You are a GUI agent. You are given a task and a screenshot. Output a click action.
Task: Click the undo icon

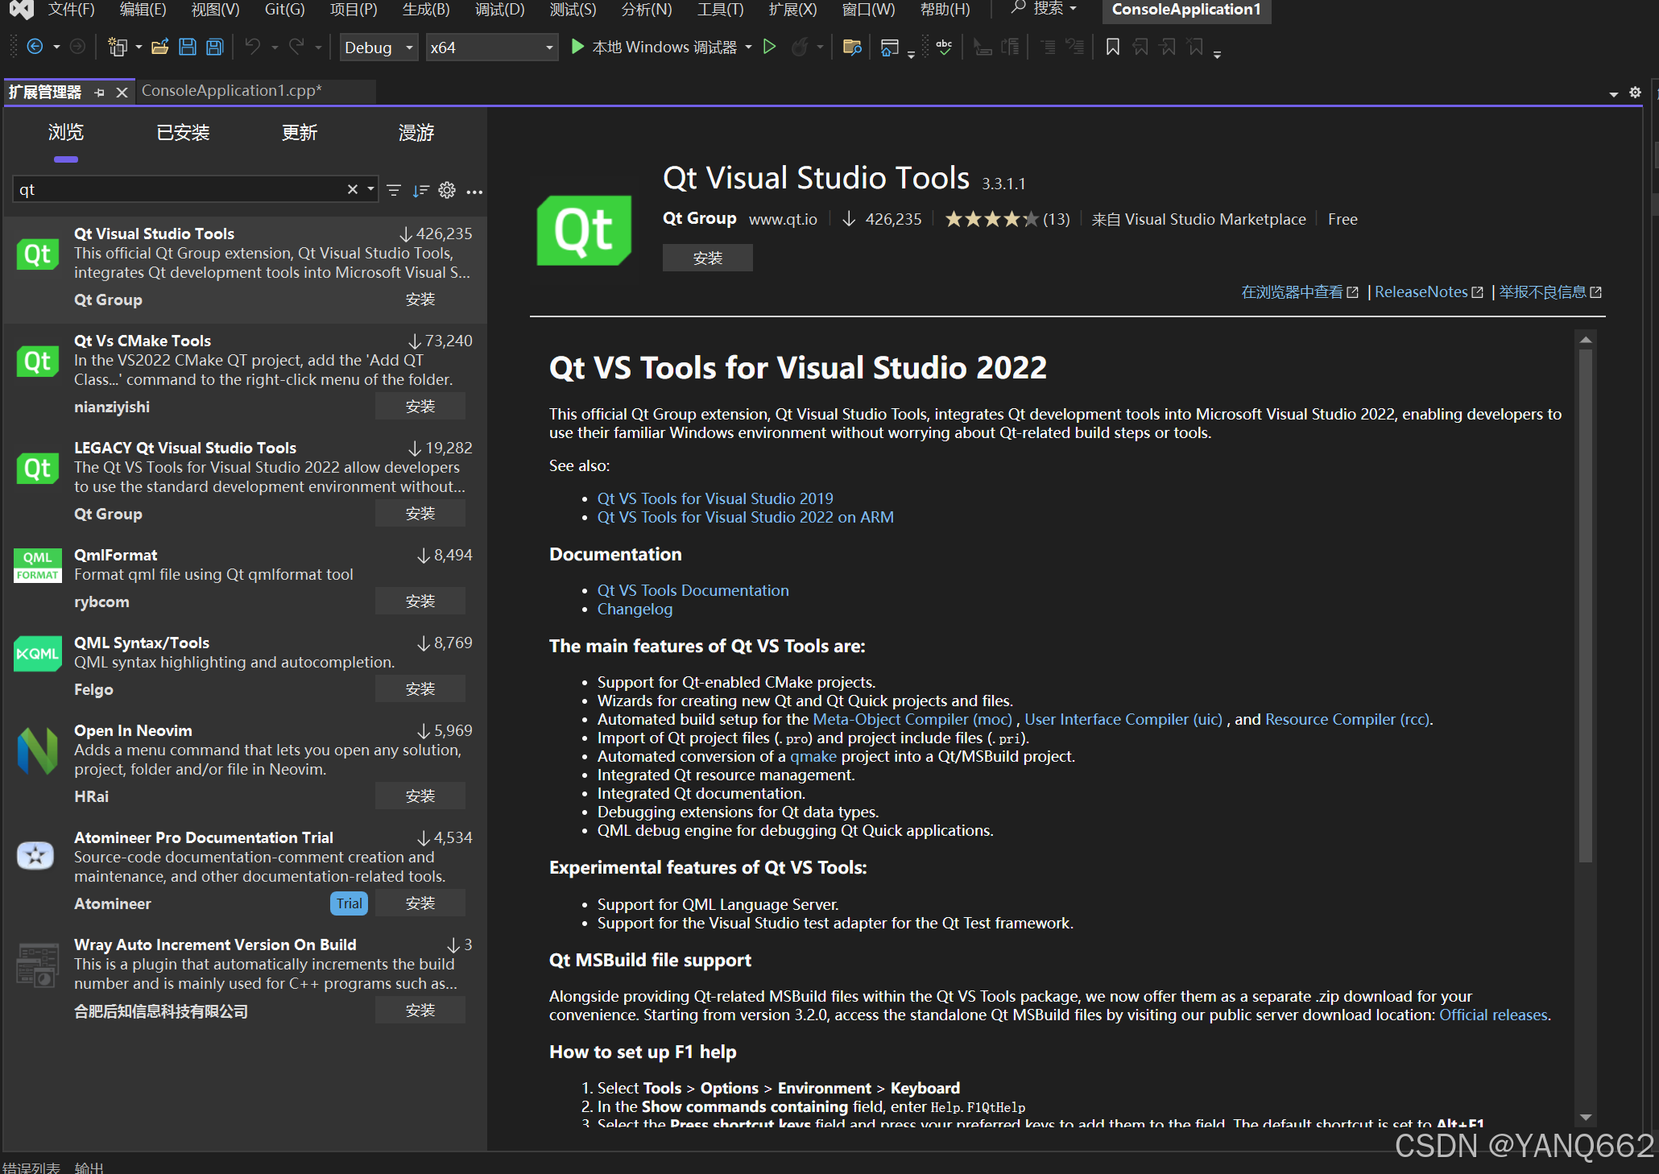coord(253,48)
